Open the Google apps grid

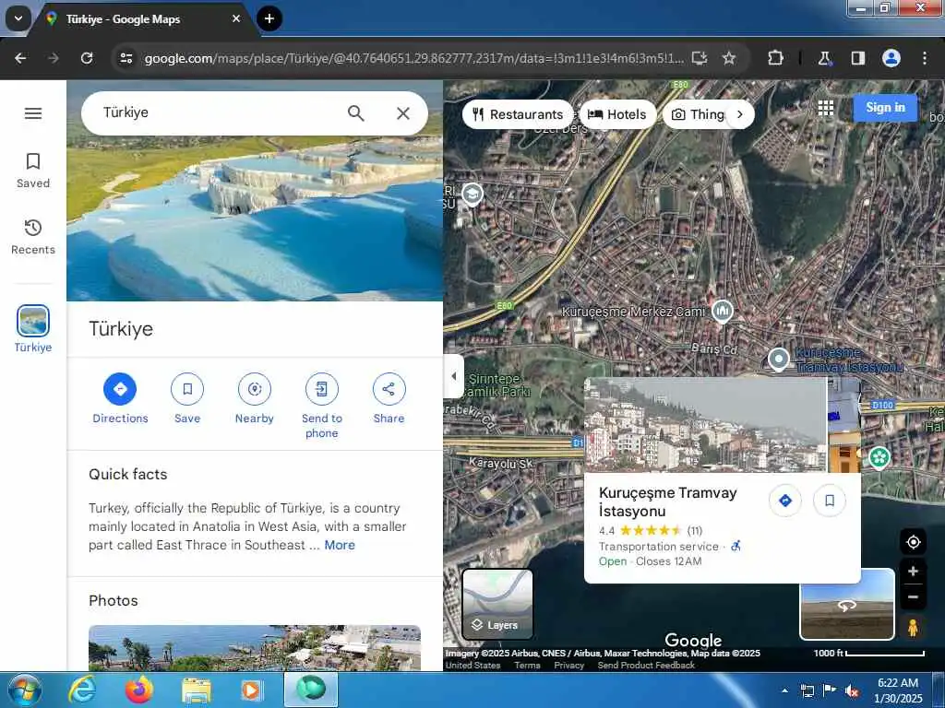click(826, 109)
